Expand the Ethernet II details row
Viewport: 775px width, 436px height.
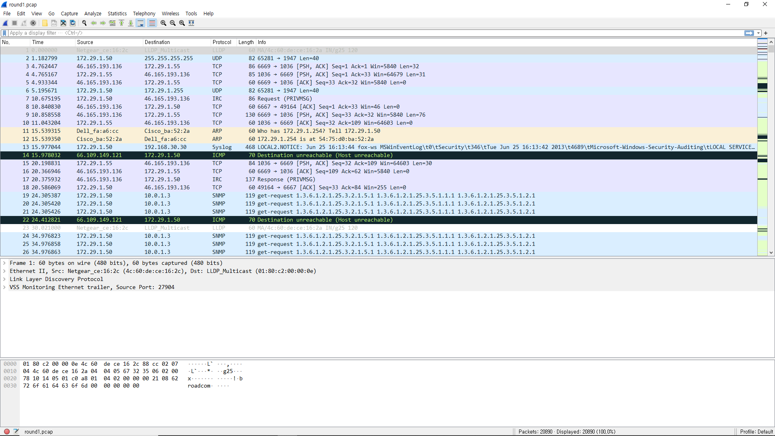tap(4, 271)
